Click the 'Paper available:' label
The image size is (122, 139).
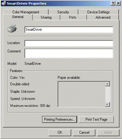(69, 78)
